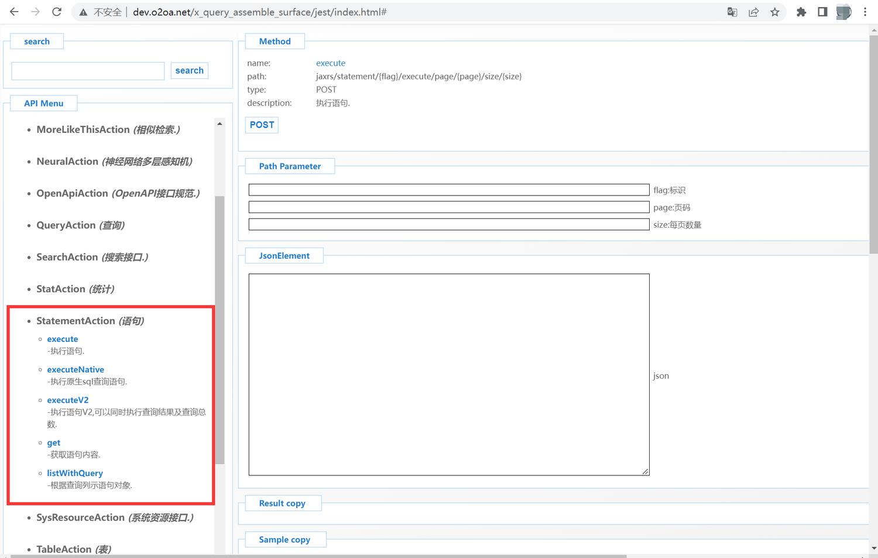Image resolution: width=878 pixels, height=558 pixels.
Task: Reload the page with refresh icon
Action: (57, 12)
